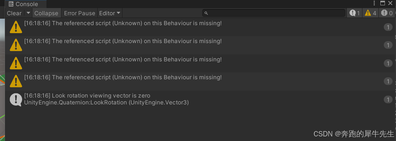Toggle Error Pause in console toolbar
Viewport: 396px width, 141px height.
point(79,13)
